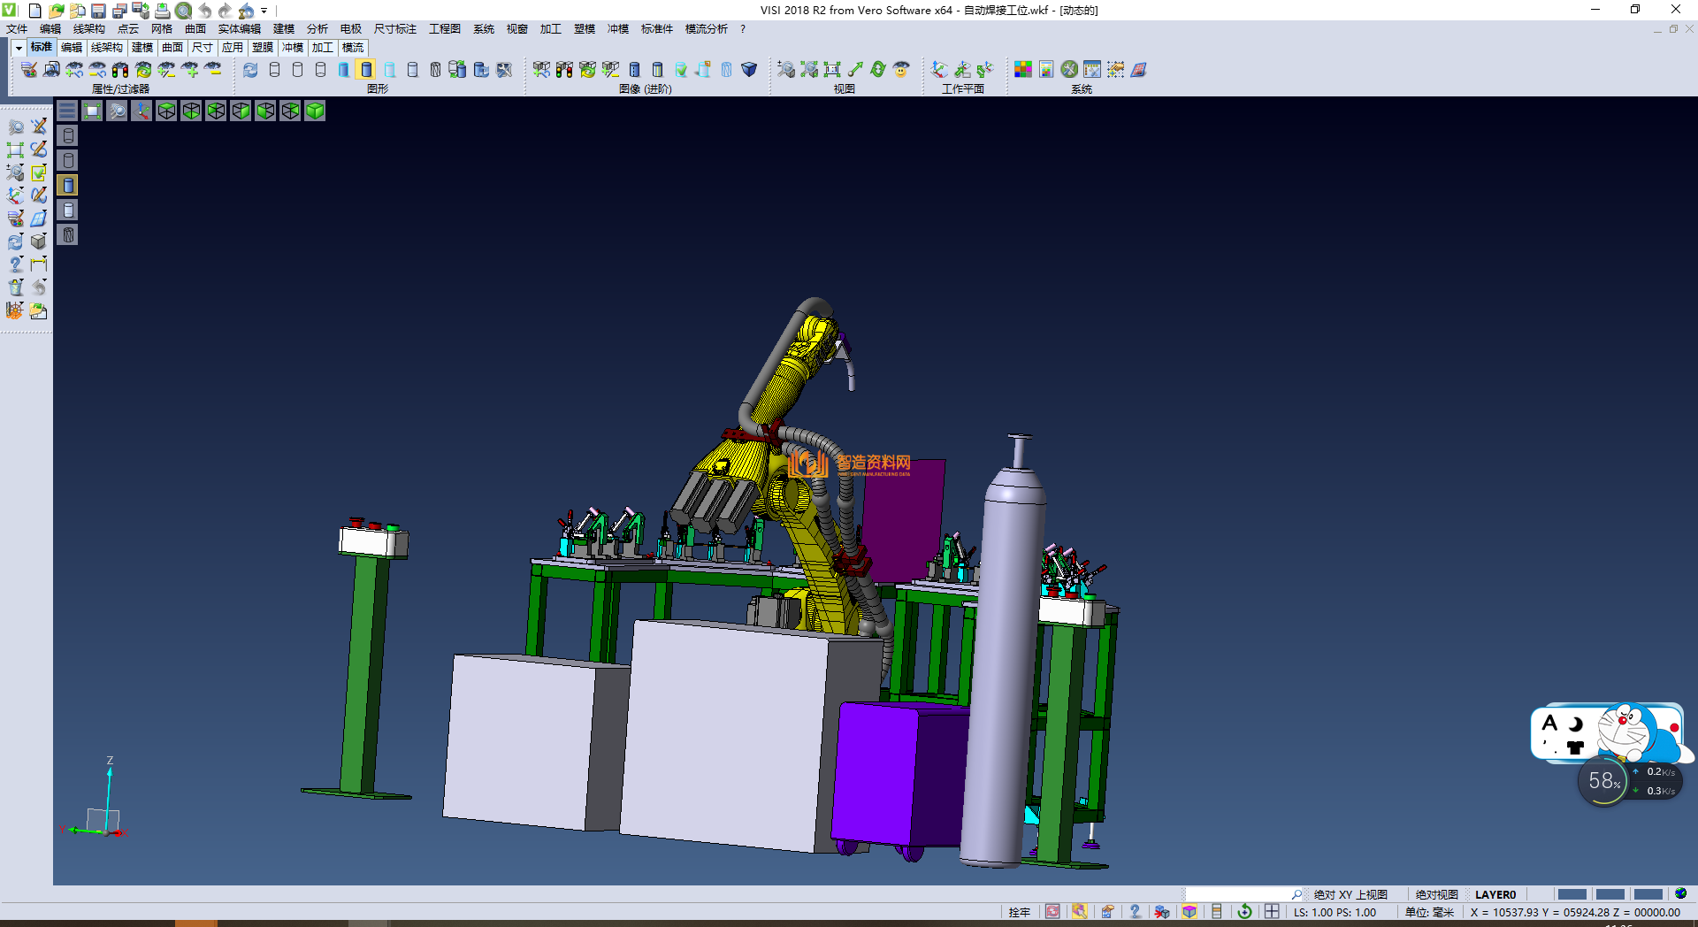Image resolution: width=1698 pixels, height=927 pixels.
Task: Click the wrench system settings icon
Action: tap(1069, 70)
